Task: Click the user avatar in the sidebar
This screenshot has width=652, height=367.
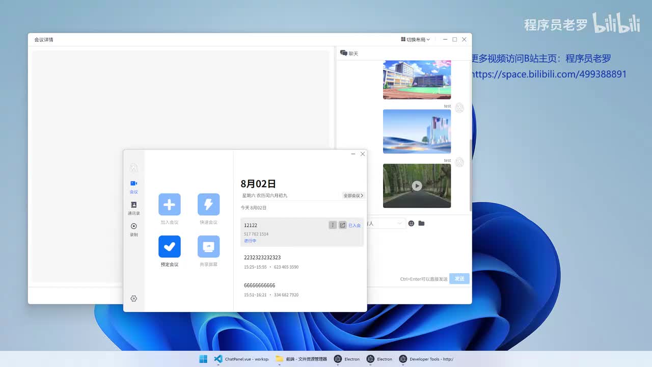Action: click(x=133, y=168)
